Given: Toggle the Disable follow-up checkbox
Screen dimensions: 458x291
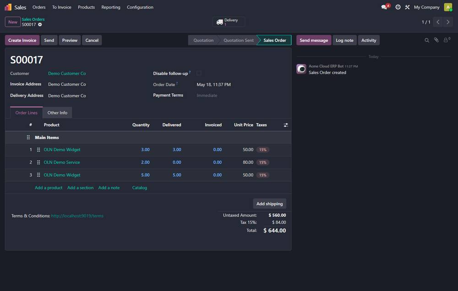Looking at the screenshot, I should [199, 73].
